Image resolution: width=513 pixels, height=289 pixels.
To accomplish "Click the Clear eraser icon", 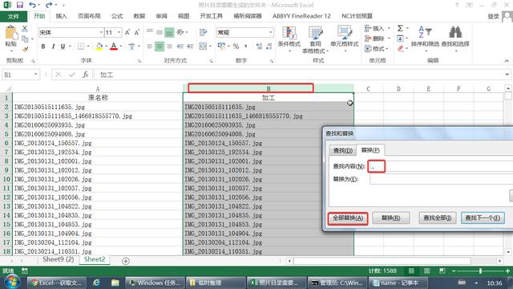I will (x=401, y=48).
